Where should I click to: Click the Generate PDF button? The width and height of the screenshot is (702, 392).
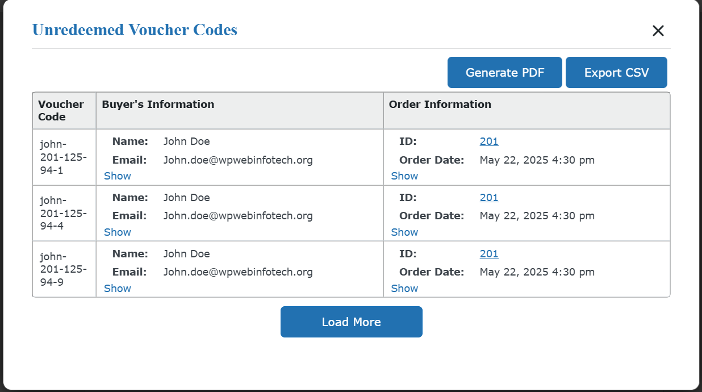(504, 73)
